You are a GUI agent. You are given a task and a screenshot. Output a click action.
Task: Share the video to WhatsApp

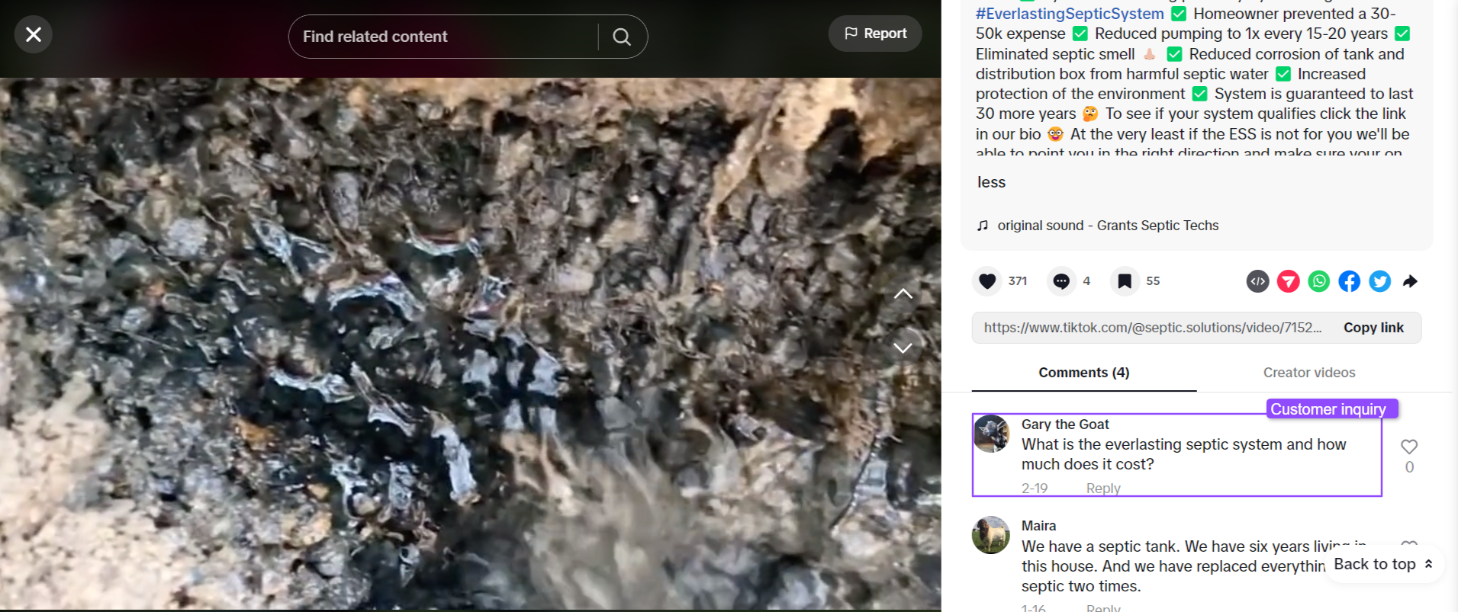[1319, 281]
